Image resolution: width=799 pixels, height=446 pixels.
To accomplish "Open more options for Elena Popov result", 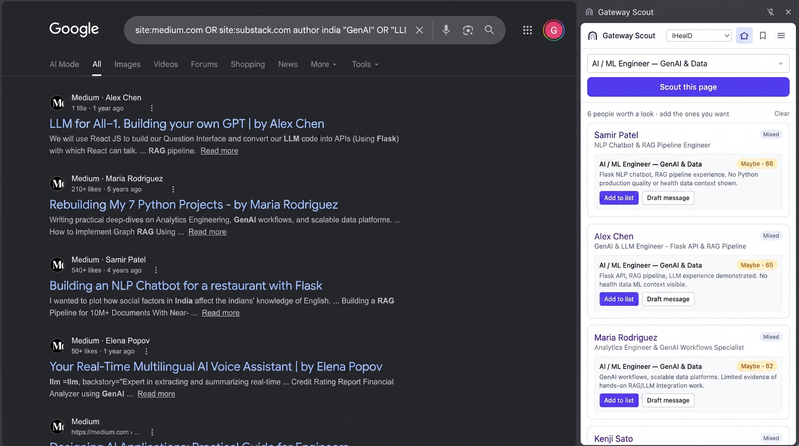I will click(x=146, y=351).
